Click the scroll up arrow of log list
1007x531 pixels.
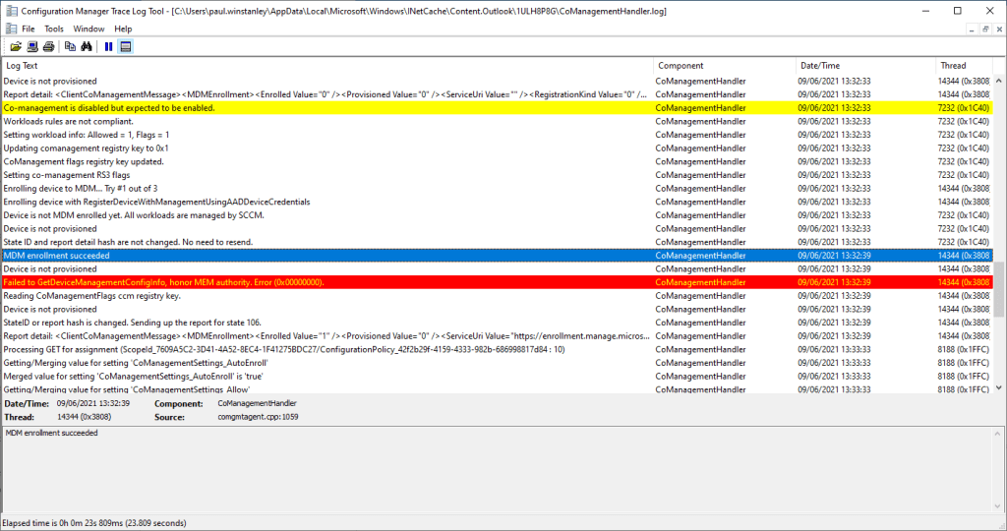[x=999, y=66]
